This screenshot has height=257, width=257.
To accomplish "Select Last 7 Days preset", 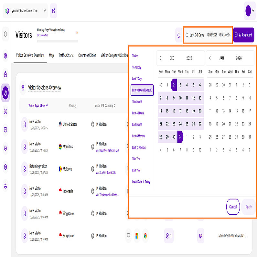I will click(x=137, y=79).
